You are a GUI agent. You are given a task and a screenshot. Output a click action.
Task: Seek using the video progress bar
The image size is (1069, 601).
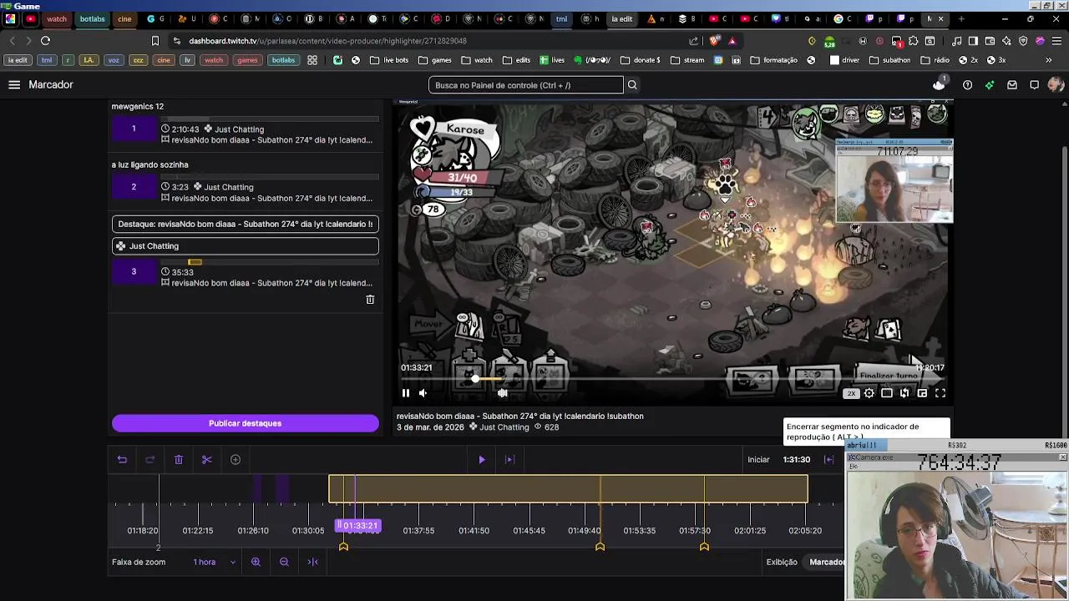click(x=672, y=379)
